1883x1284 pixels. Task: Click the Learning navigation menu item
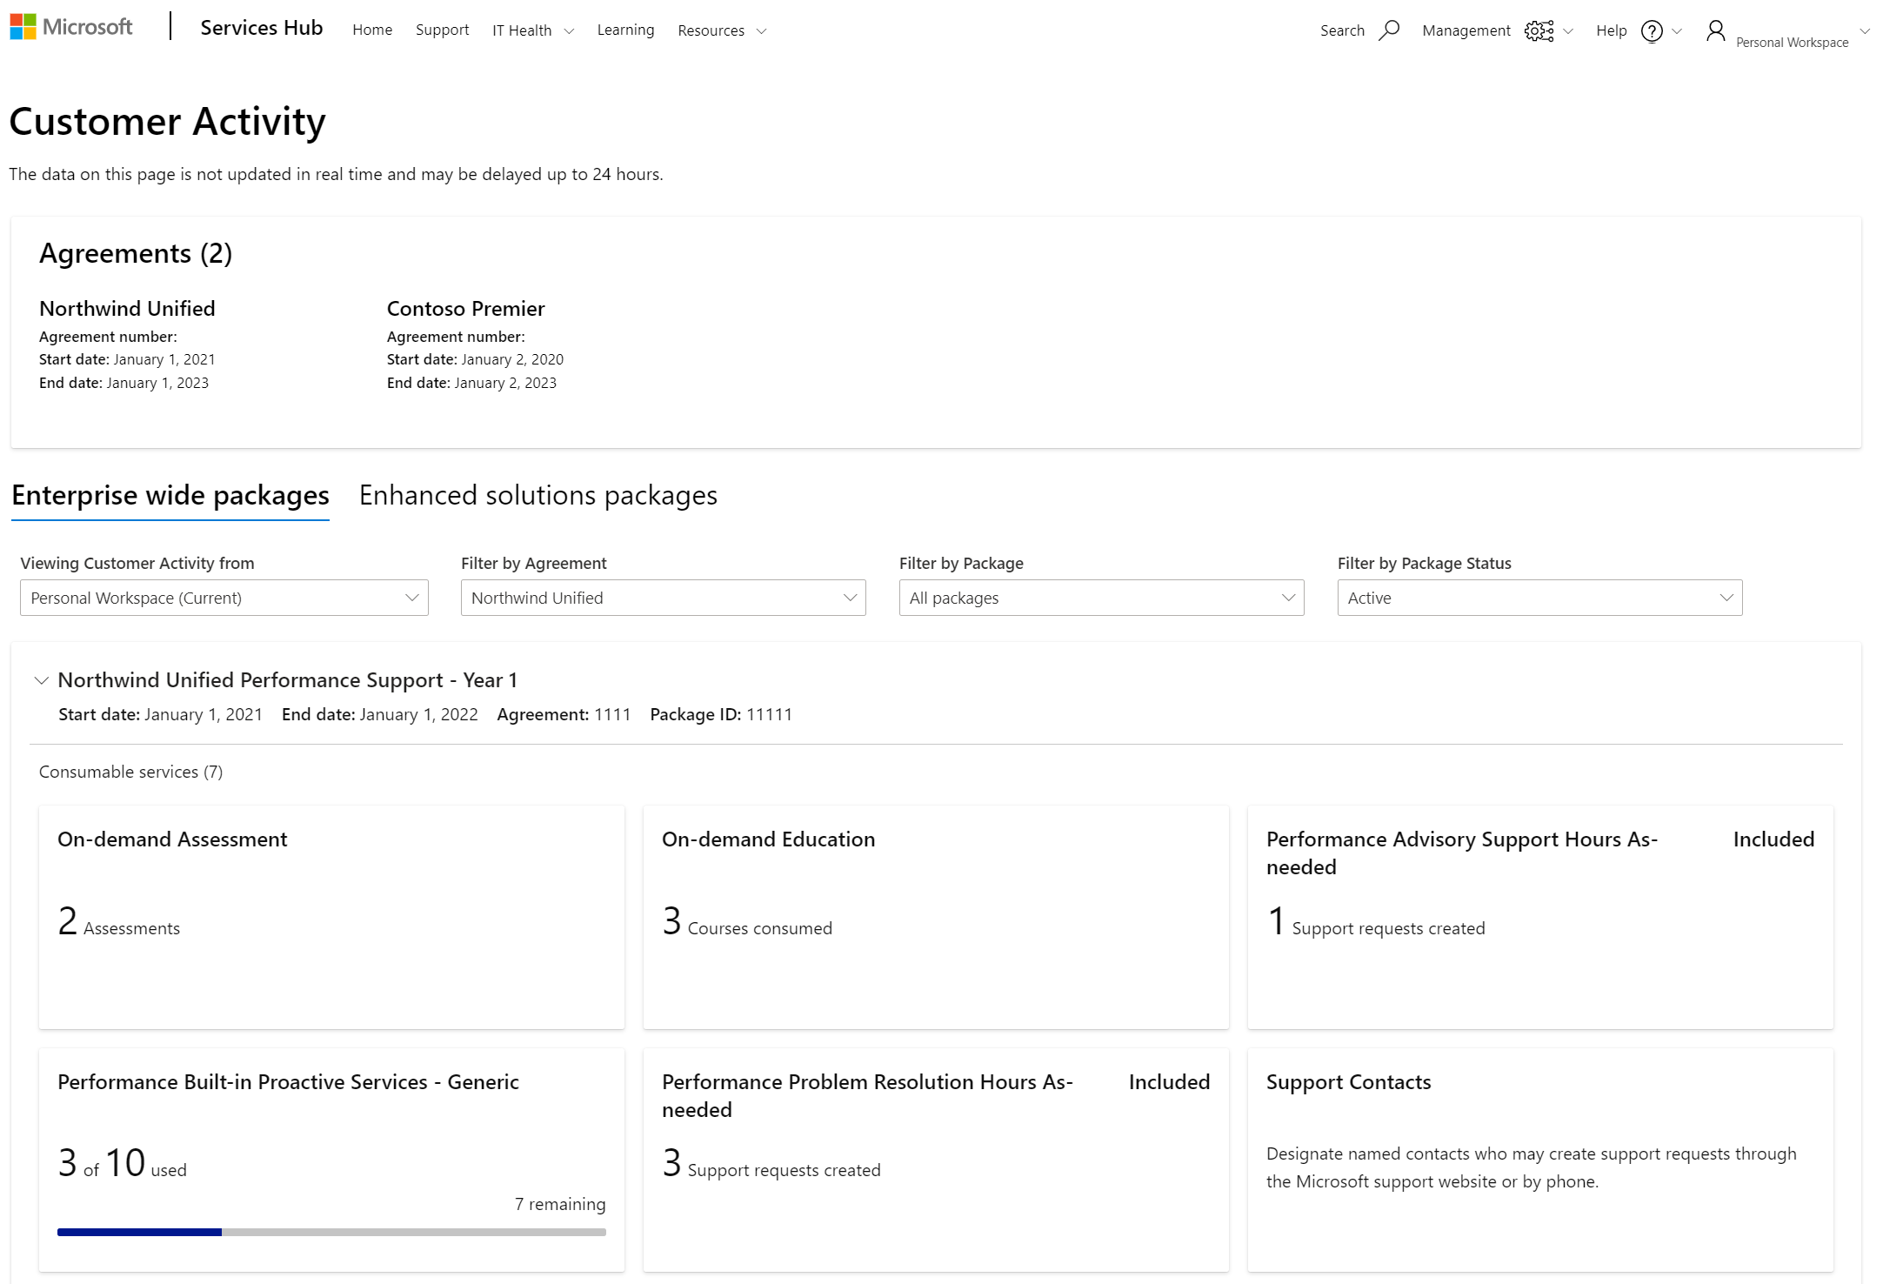[x=625, y=29]
